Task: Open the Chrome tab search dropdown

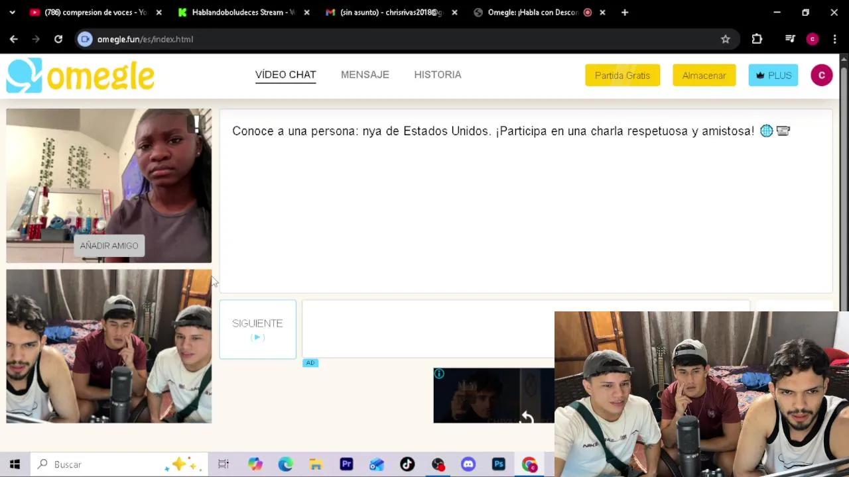Action: tap(12, 12)
